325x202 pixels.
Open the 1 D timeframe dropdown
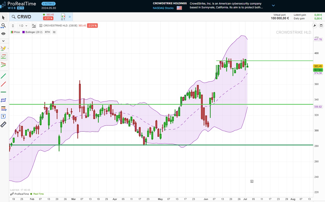pyautogui.click(x=23, y=26)
